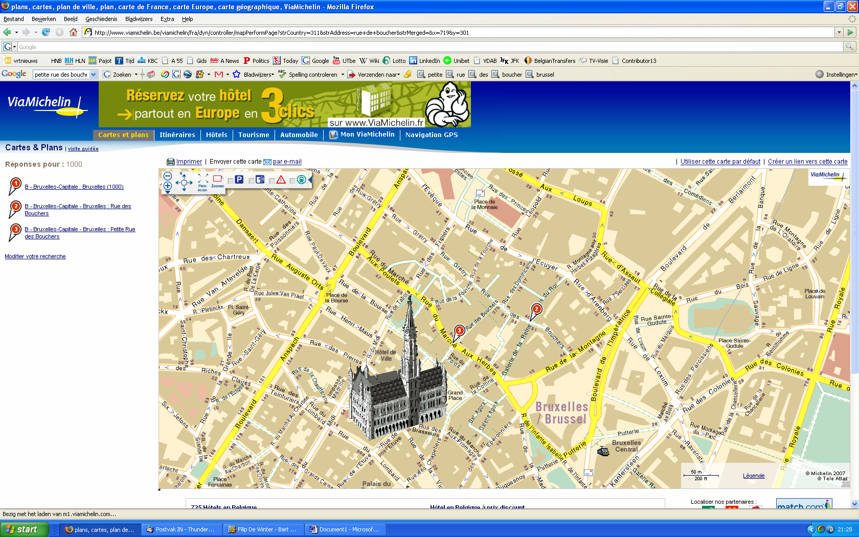Image resolution: width=859 pixels, height=537 pixels.
Task: Click the Bruxelles Central station icon
Action: point(603,452)
